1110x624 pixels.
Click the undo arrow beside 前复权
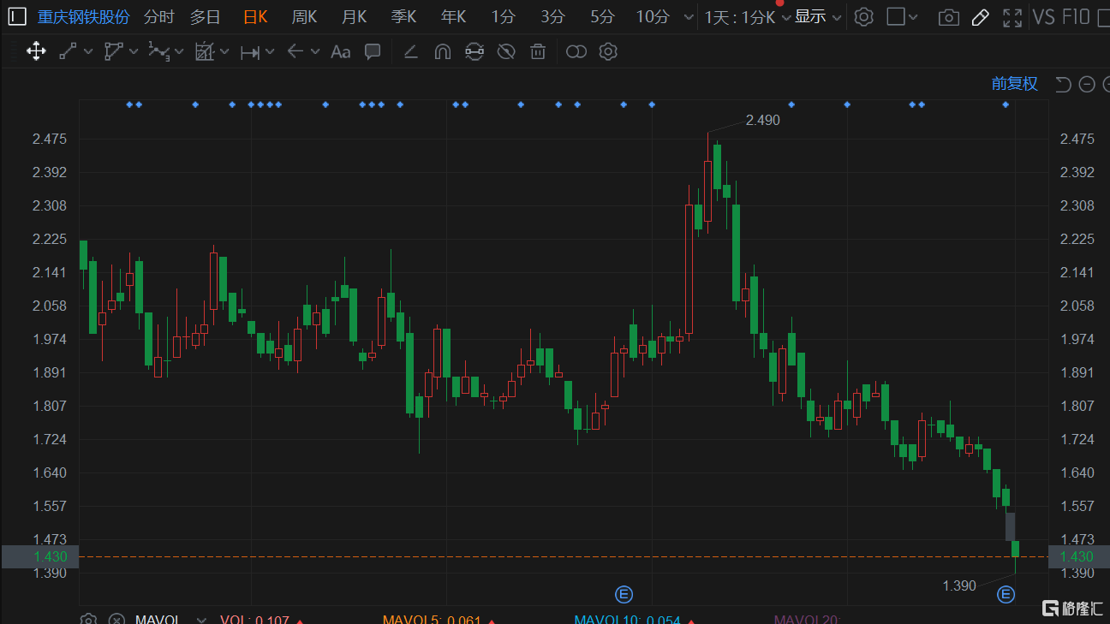1063,84
